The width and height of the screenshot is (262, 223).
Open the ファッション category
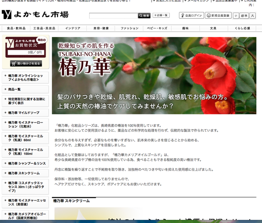point(129,28)
